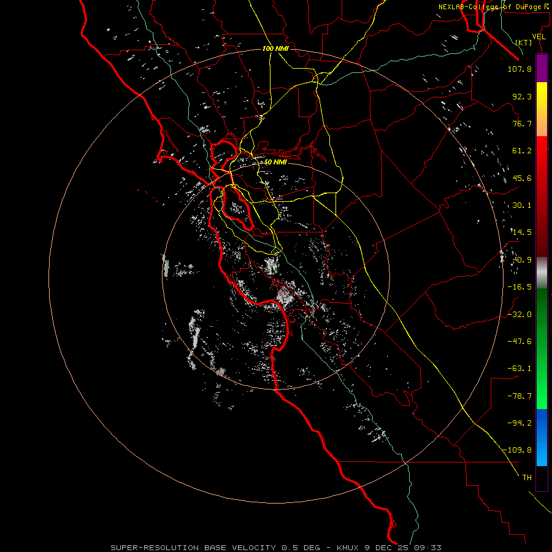Select the -16.5 legend value

click(x=519, y=287)
